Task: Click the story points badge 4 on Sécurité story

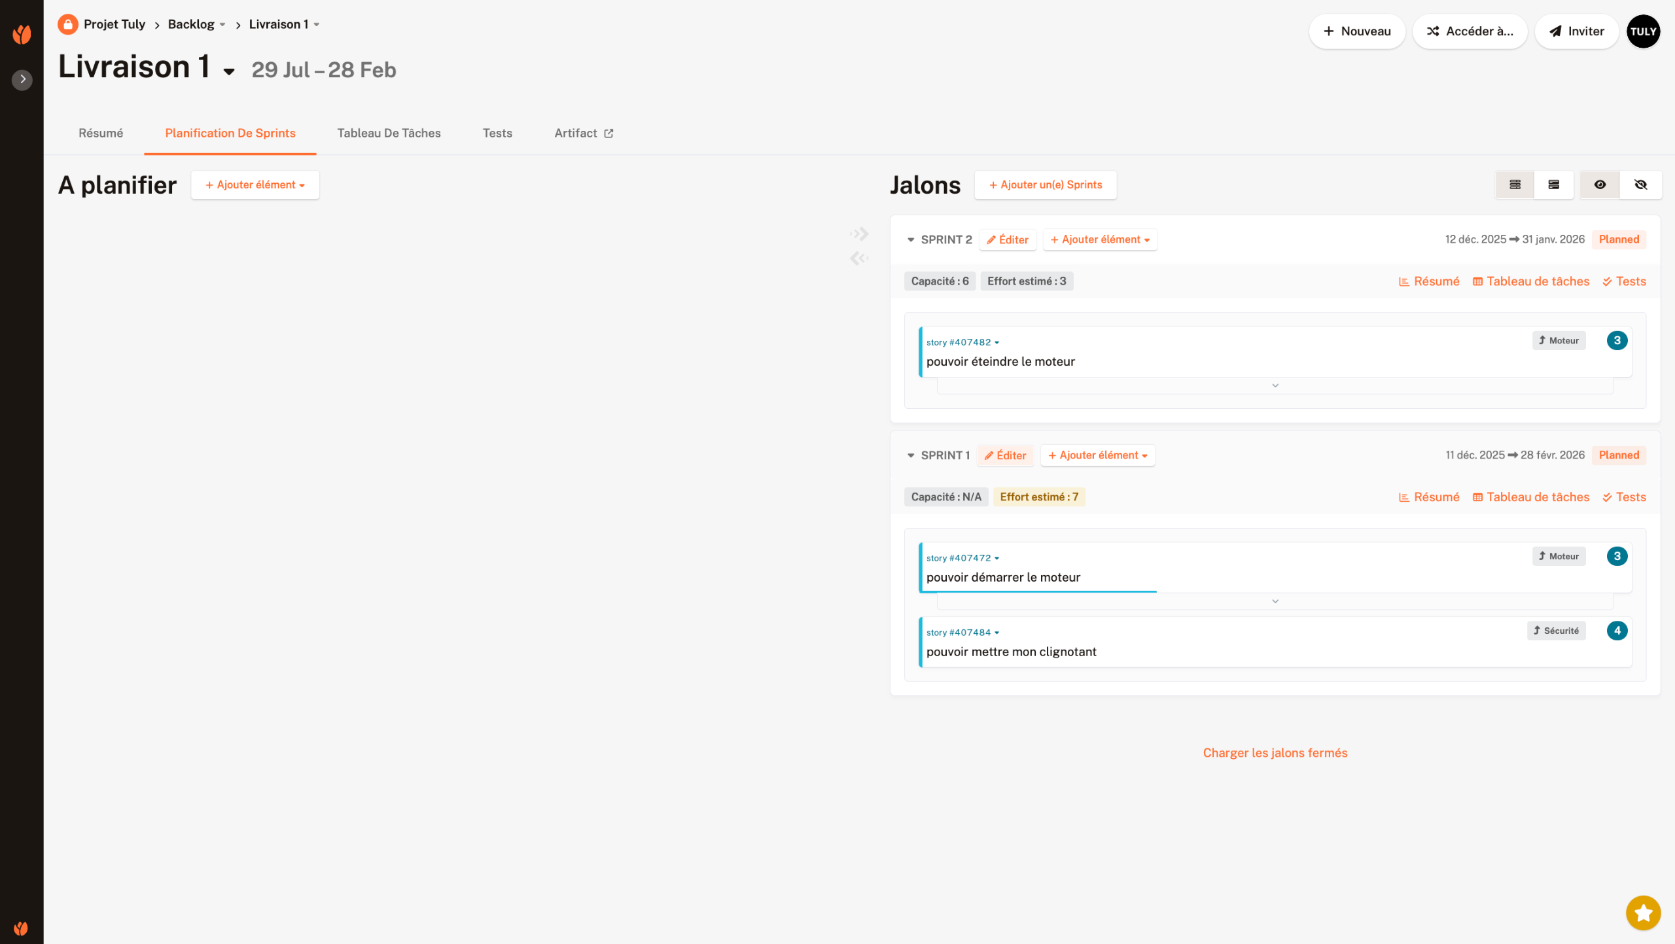Action: (x=1617, y=631)
